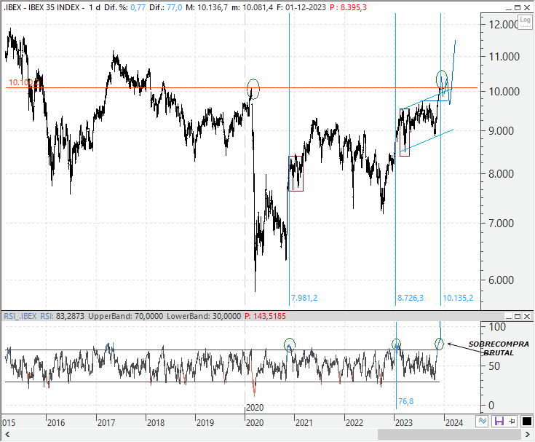Open the black color swatch
The width and height of the screenshot is (535, 442).
click(526, 421)
